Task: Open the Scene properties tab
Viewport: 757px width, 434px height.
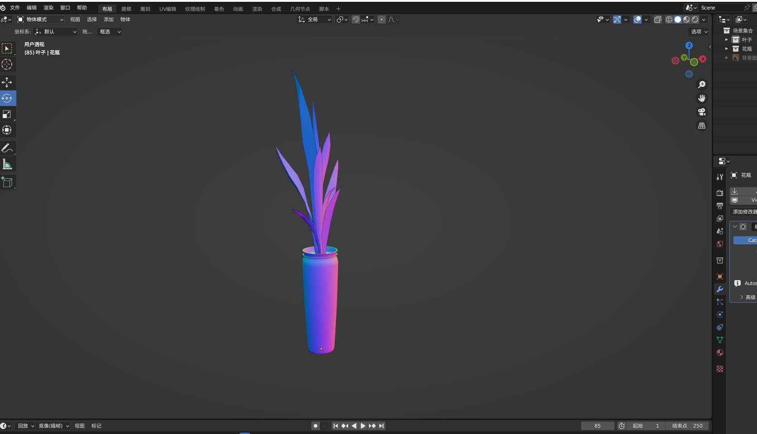Action: [x=720, y=231]
